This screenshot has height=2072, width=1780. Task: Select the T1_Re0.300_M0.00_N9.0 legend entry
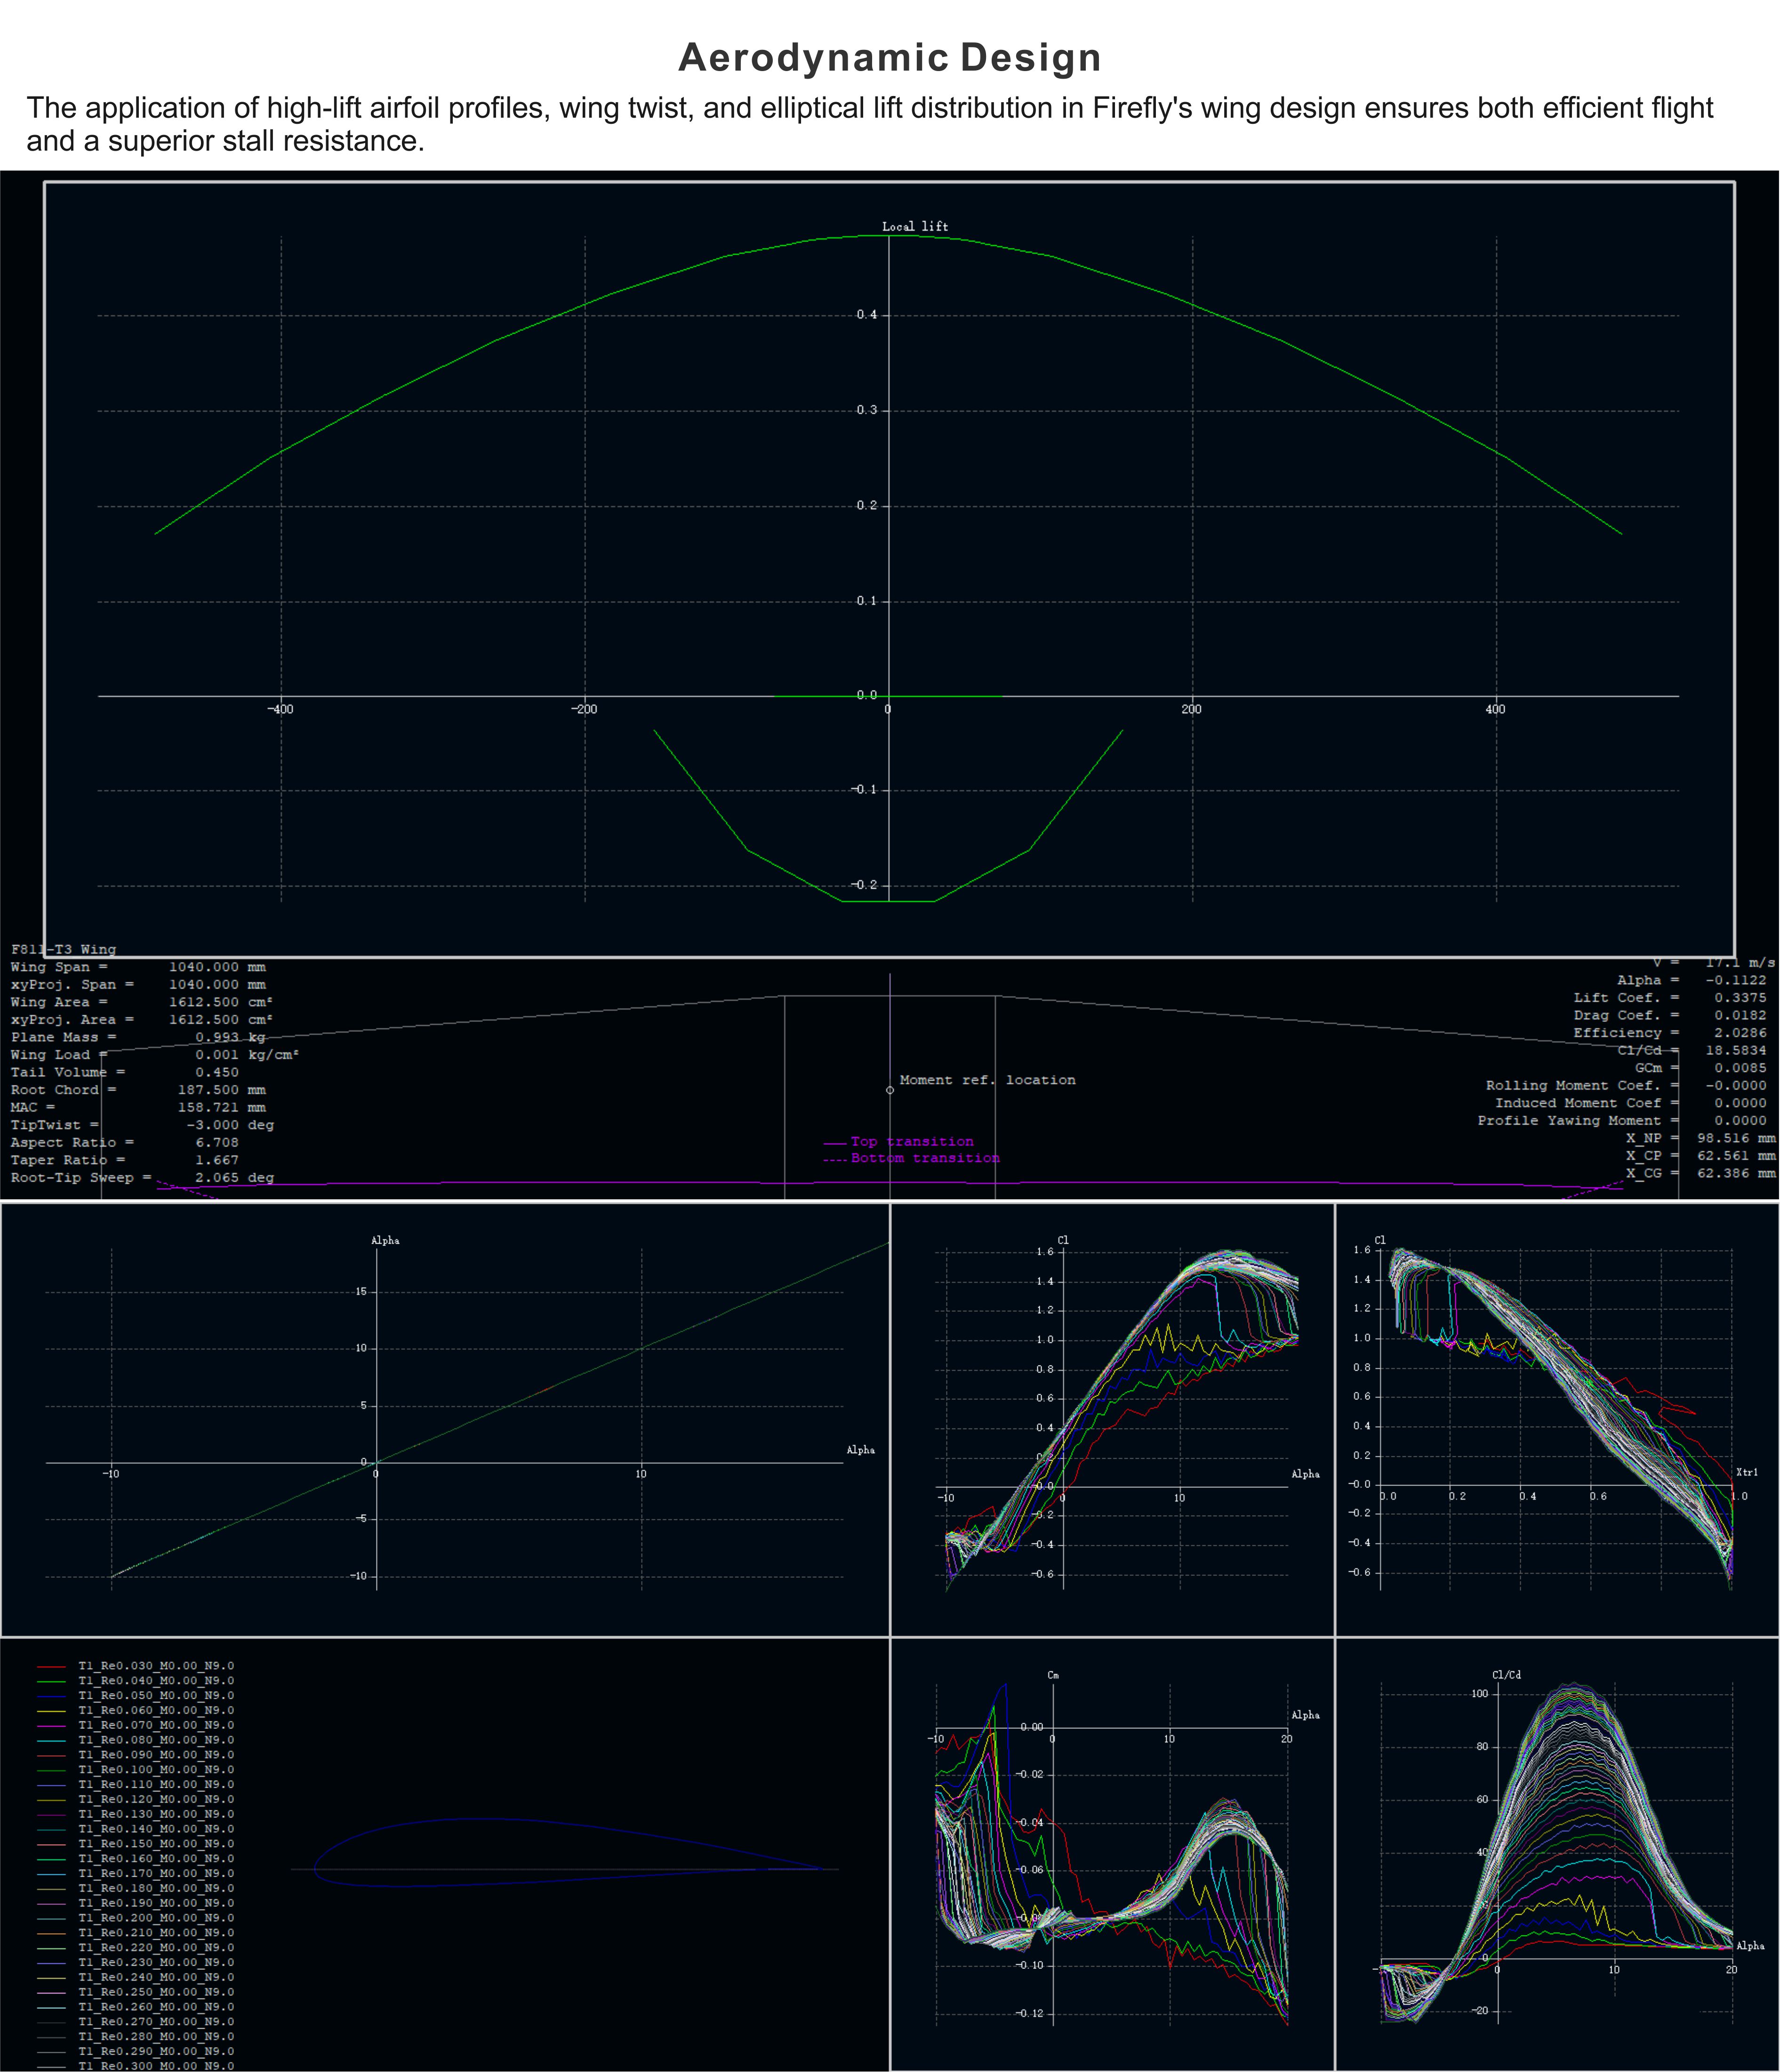[x=156, y=2065]
